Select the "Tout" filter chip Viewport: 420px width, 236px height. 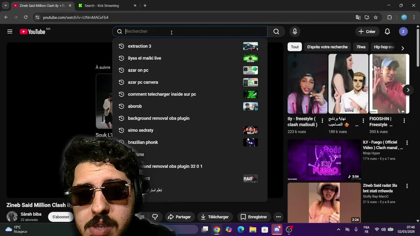pos(295,47)
